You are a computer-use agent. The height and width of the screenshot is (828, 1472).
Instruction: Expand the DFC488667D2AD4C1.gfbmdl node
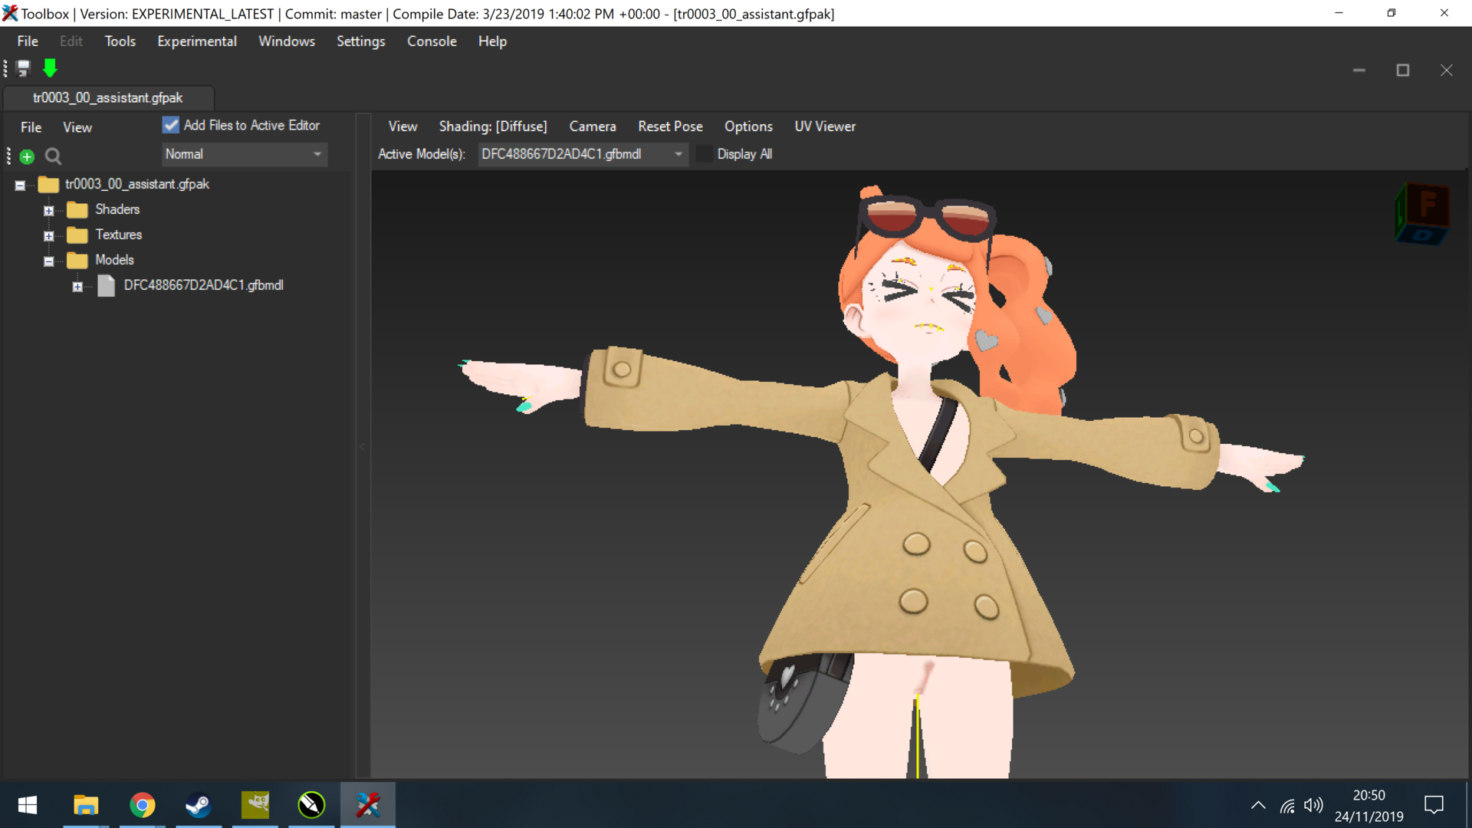(77, 287)
